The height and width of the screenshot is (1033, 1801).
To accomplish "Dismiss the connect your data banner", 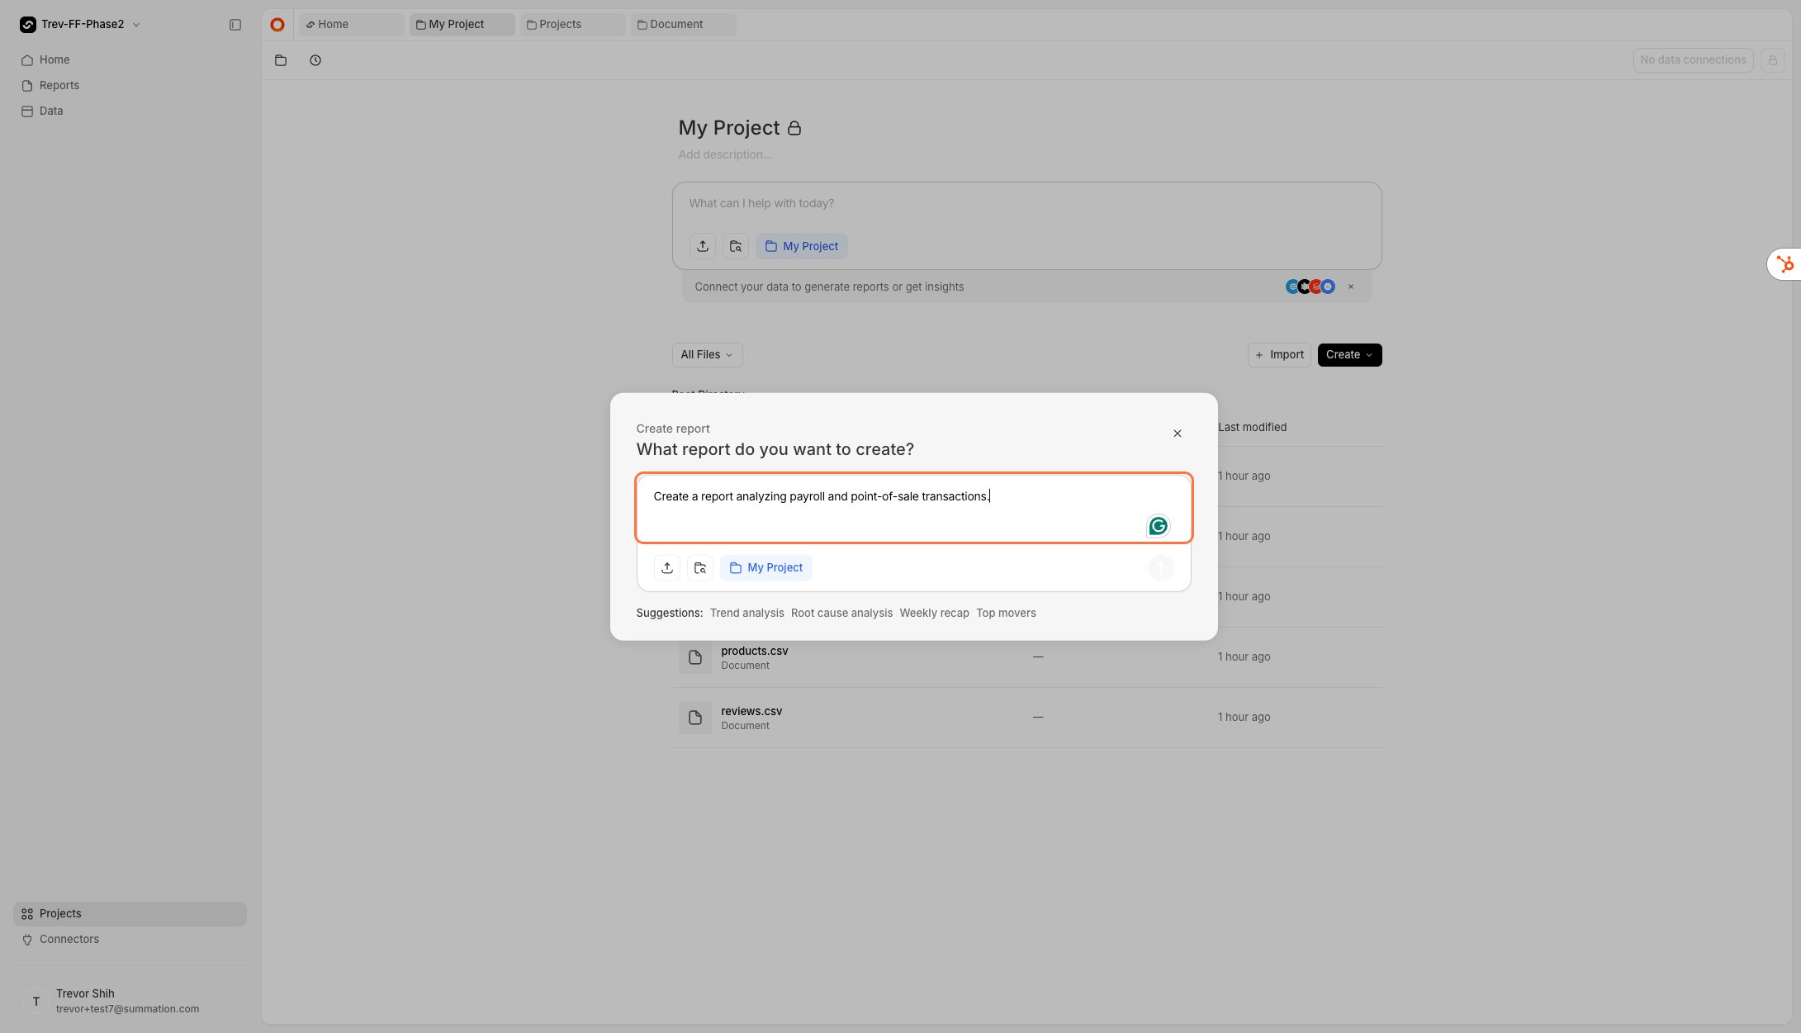I will [1351, 287].
